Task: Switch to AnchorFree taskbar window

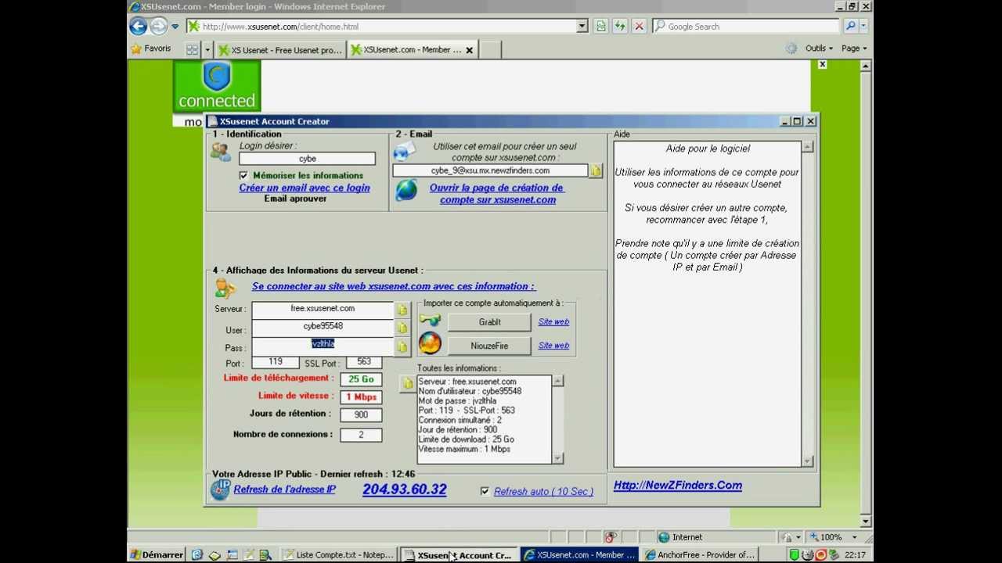Action: [700, 555]
